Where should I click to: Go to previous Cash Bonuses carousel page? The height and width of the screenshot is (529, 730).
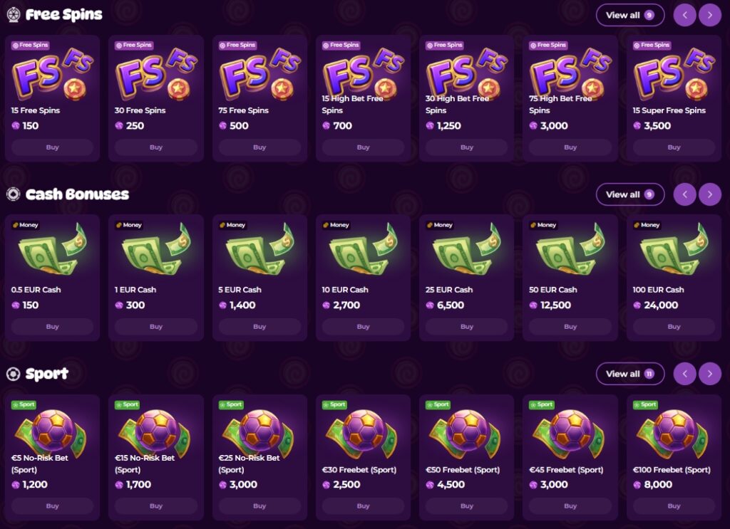tap(685, 194)
